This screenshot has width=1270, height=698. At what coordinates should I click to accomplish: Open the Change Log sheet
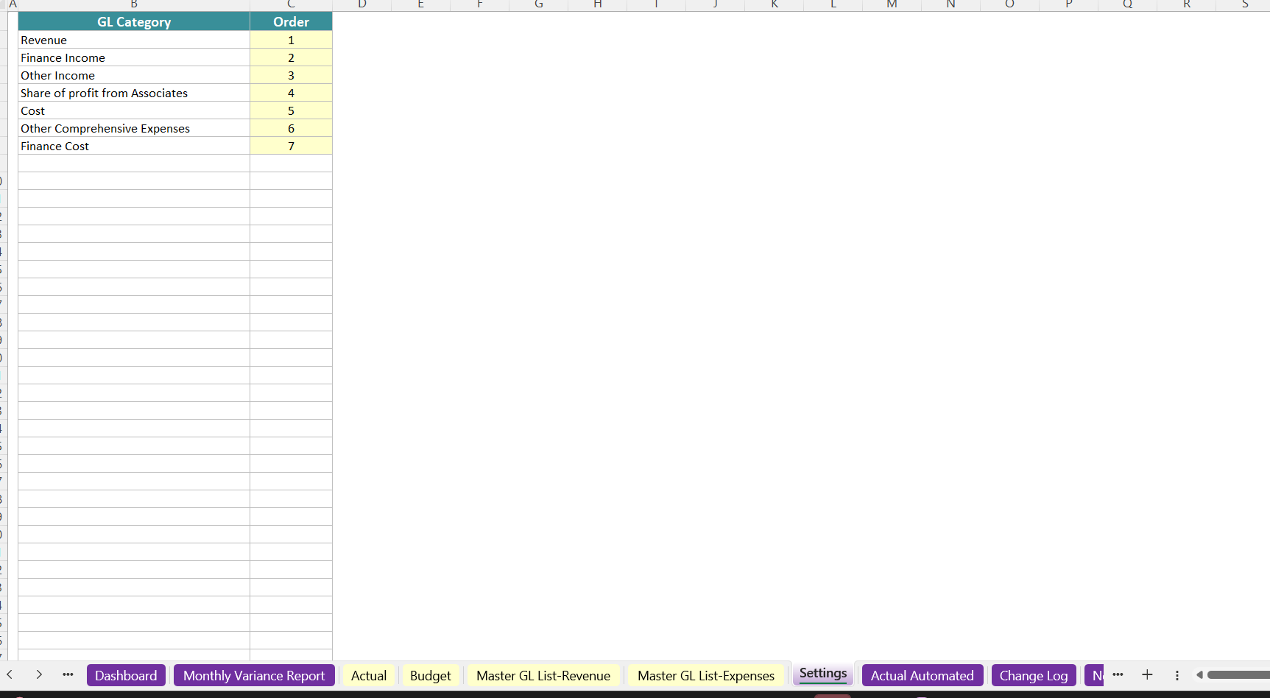click(x=1034, y=675)
